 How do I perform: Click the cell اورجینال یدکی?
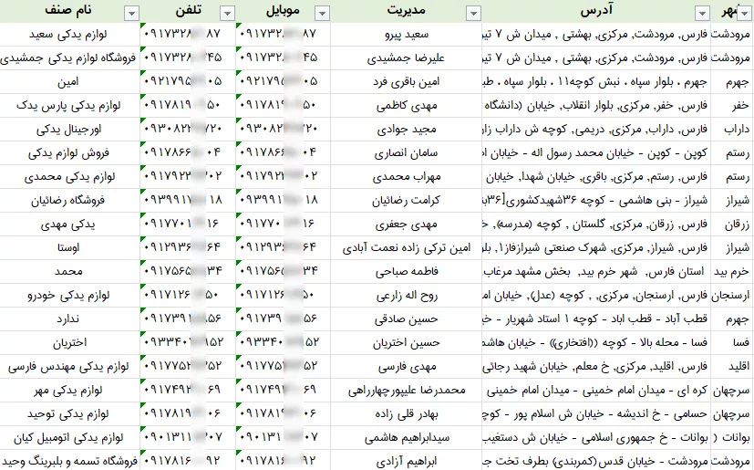pyautogui.click(x=69, y=129)
